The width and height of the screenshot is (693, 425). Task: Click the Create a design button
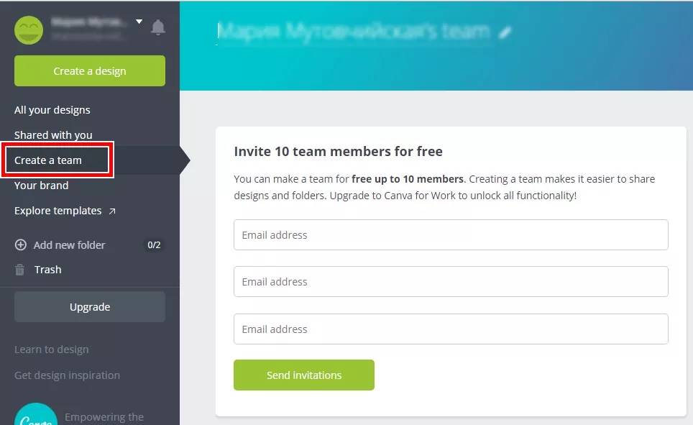tap(90, 70)
